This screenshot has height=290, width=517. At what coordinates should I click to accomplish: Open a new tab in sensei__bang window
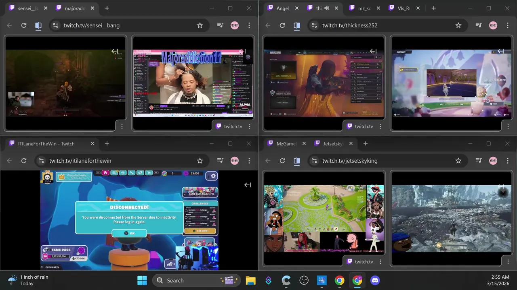coord(107,8)
